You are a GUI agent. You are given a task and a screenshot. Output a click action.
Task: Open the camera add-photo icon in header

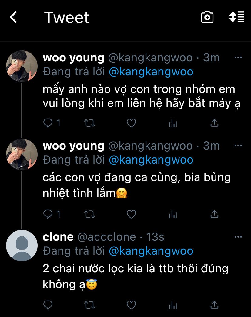[207, 17]
